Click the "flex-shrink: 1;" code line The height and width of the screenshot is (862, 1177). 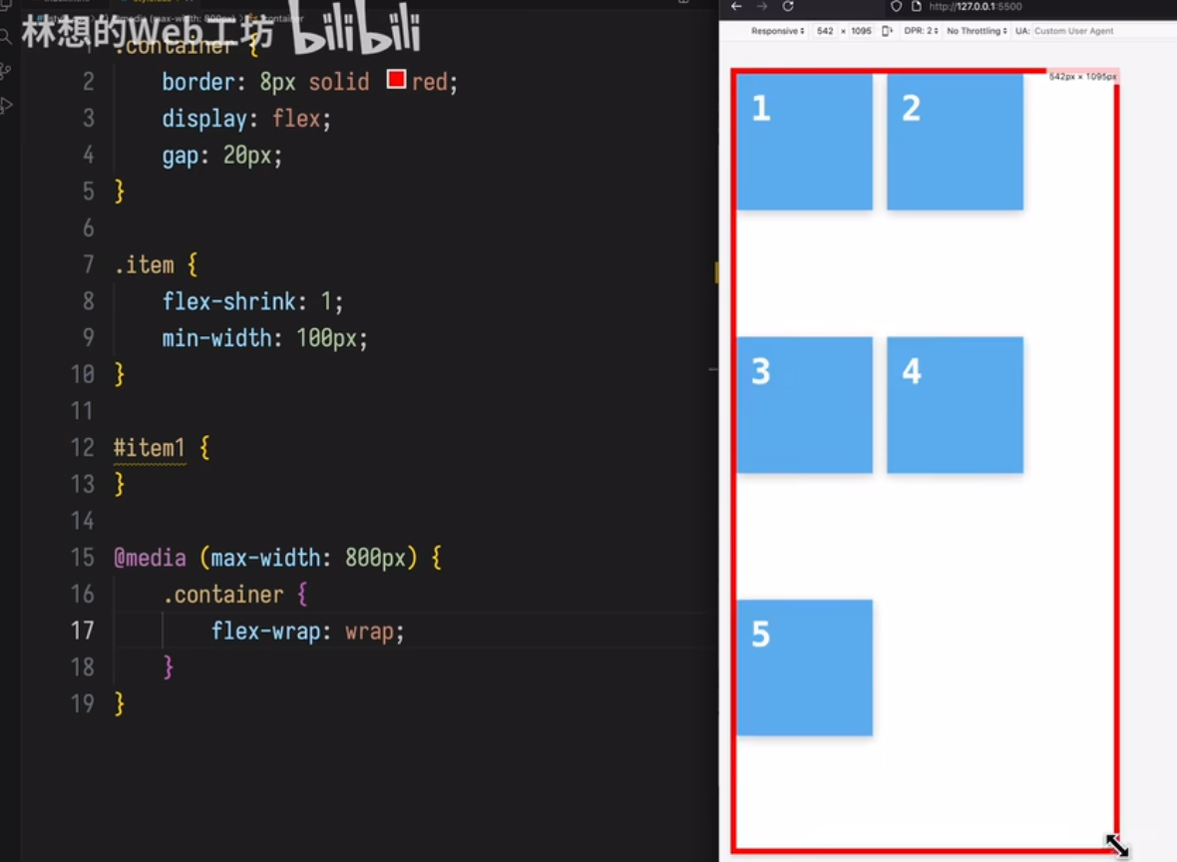coord(253,301)
